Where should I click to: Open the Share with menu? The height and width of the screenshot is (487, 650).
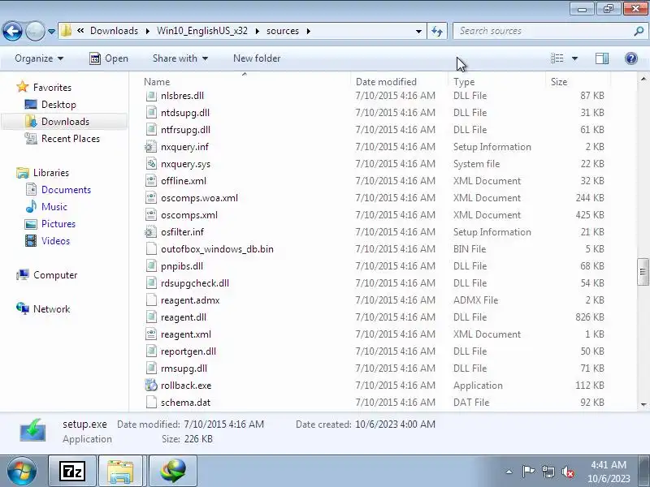click(180, 58)
